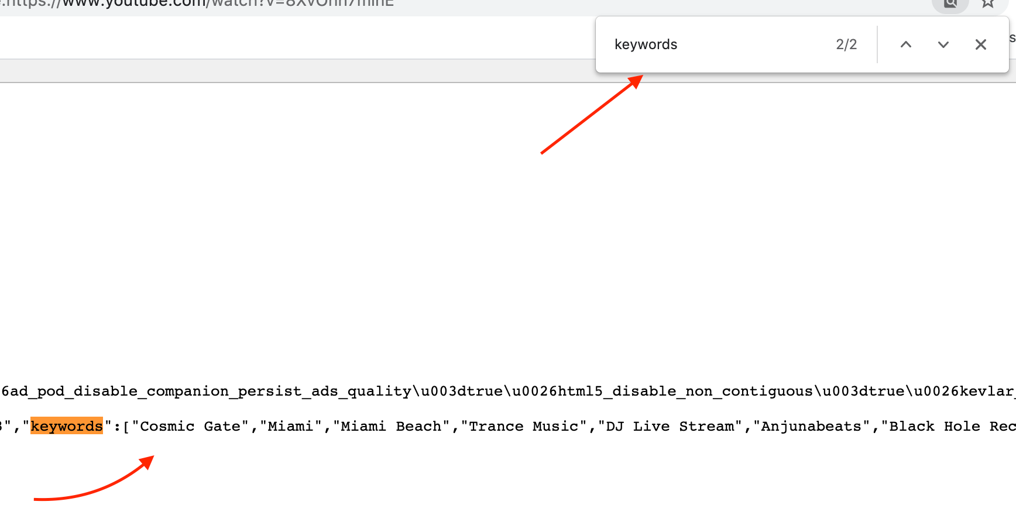Screen dimensions: 1016x522
Task: Click the 2/2 match counter
Action: (x=846, y=44)
